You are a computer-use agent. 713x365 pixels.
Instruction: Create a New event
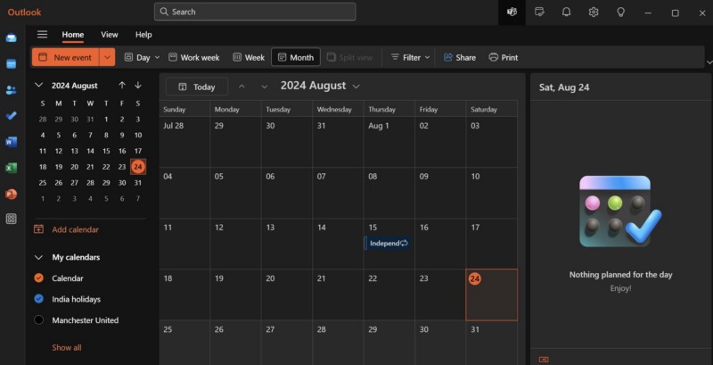click(x=66, y=57)
